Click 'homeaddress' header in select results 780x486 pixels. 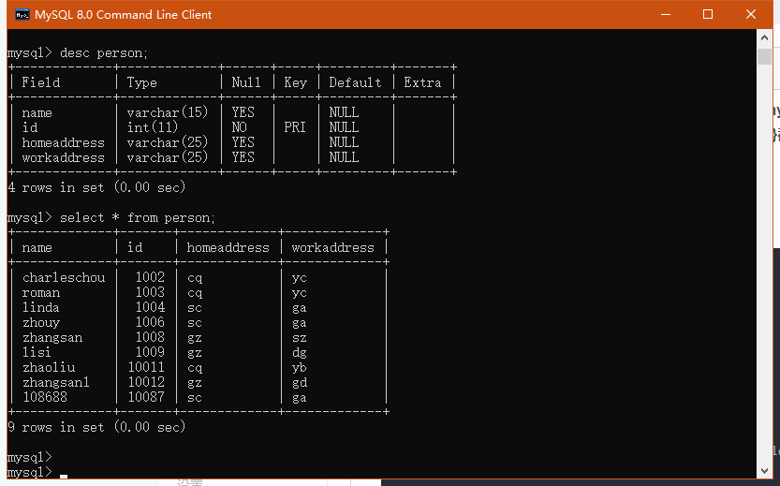pos(228,248)
